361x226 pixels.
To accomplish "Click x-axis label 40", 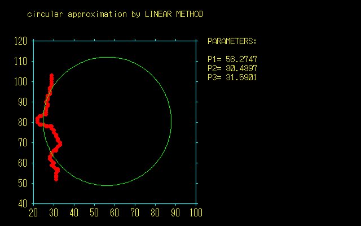I will [74, 212].
